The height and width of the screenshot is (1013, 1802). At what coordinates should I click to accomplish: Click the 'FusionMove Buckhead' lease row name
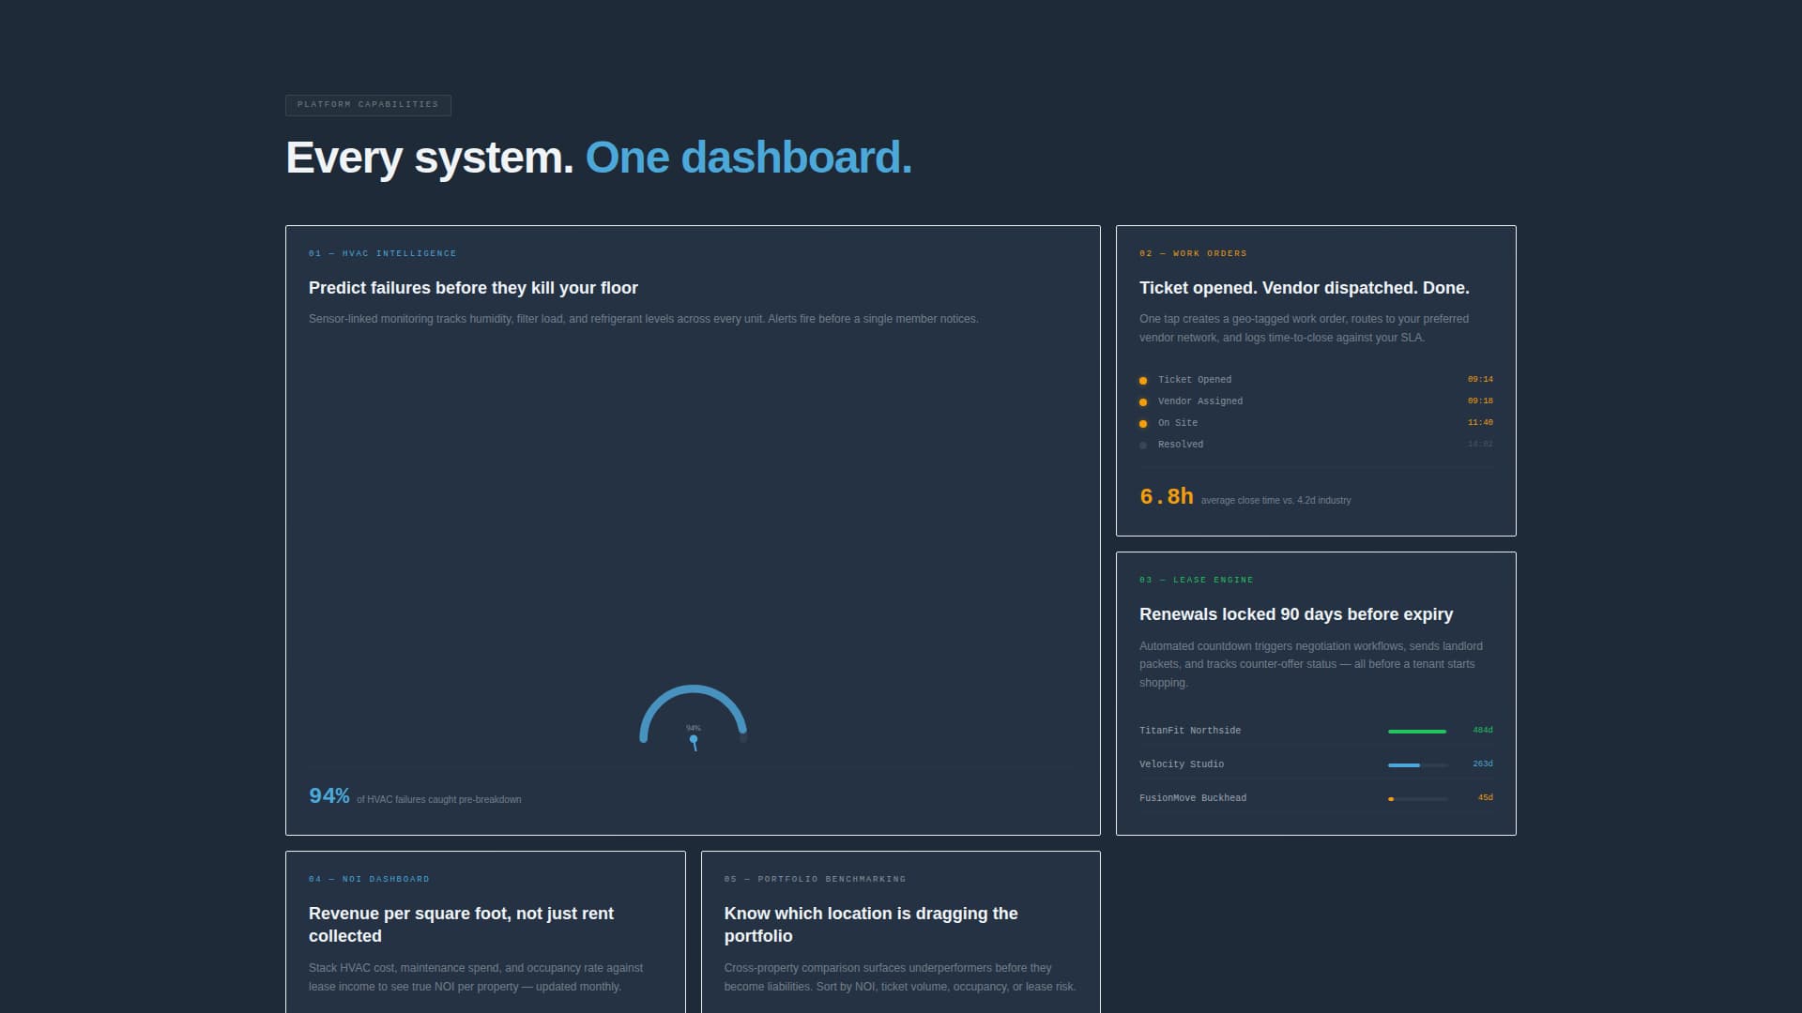point(1192,798)
